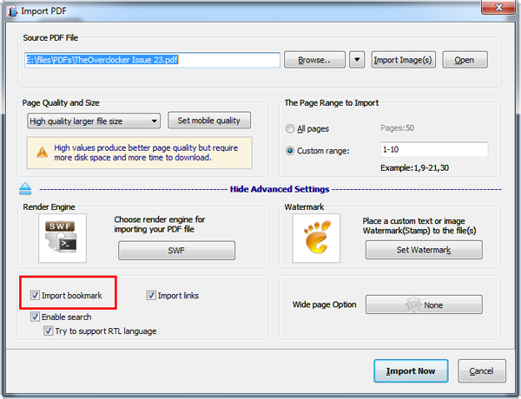Toggle the Import bookmark checkbox

(36, 296)
